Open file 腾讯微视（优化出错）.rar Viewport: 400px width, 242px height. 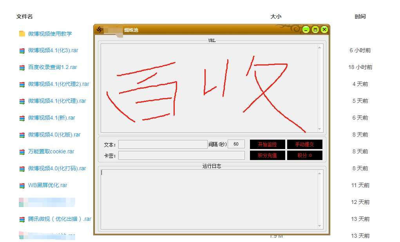pyautogui.click(x=60, y=219)
